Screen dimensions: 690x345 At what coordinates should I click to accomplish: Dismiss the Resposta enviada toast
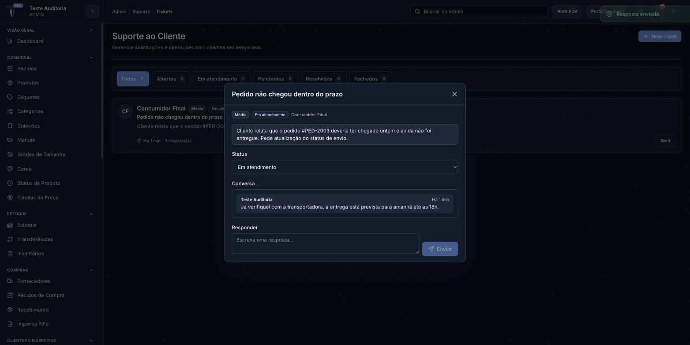(645, 14)
